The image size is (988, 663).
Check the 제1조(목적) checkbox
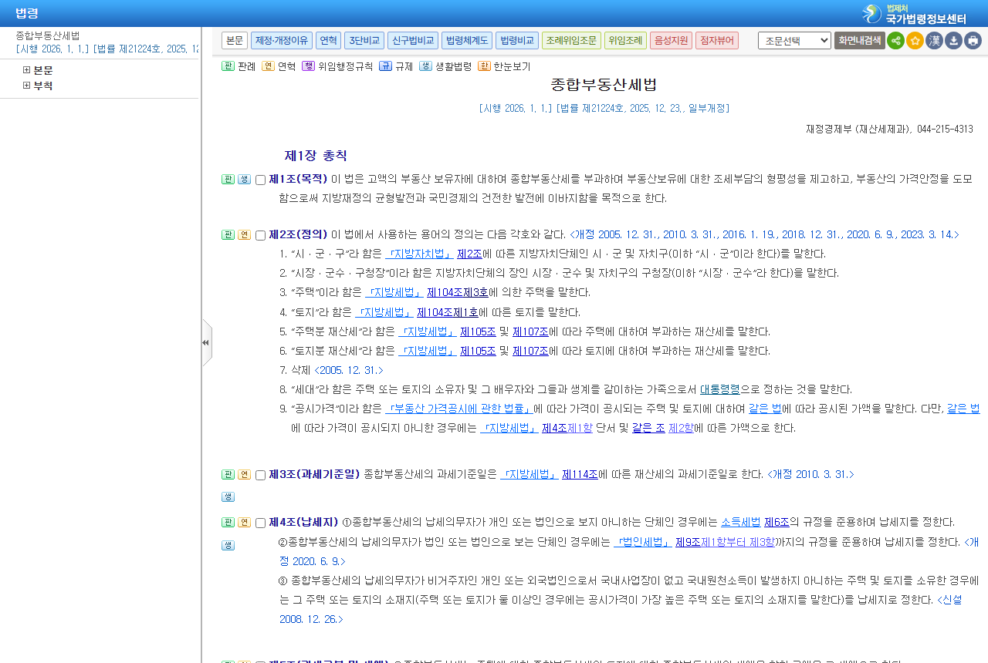[x=260, y=180]
